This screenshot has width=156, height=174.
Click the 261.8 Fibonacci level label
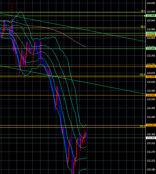point(142,126)
